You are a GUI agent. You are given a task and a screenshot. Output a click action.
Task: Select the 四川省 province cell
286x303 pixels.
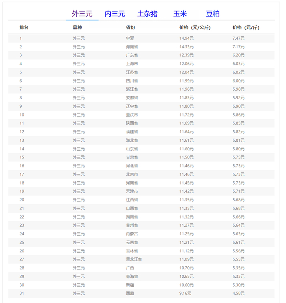pos(132,81)
